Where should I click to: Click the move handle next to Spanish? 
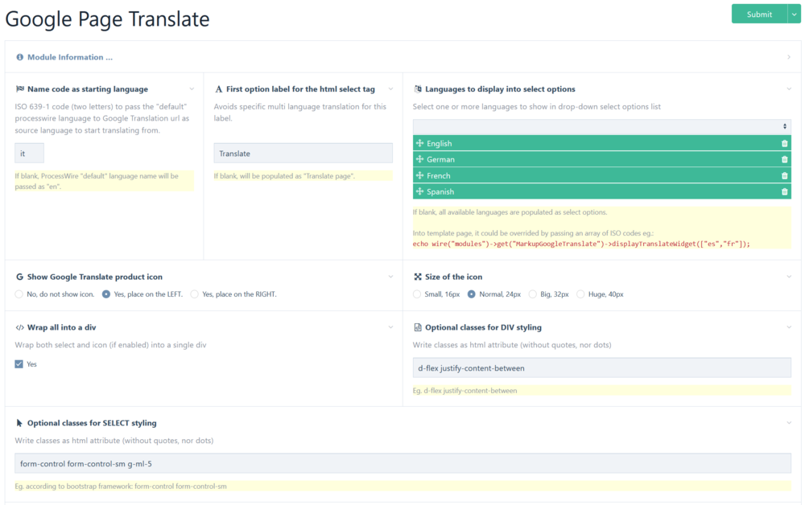[x=419, y=192]
